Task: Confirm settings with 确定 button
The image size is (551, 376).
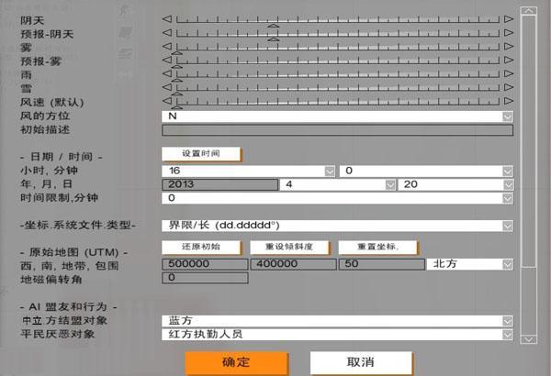Action: (236, 362)
